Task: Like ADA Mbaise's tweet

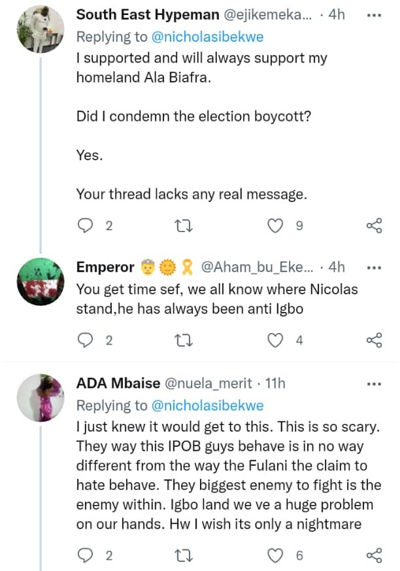Action: [276, 556]
